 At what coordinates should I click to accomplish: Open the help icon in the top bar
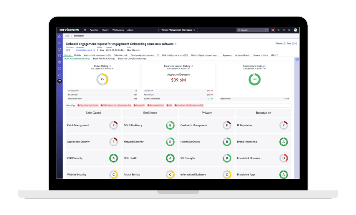click(x=284, y=30)
